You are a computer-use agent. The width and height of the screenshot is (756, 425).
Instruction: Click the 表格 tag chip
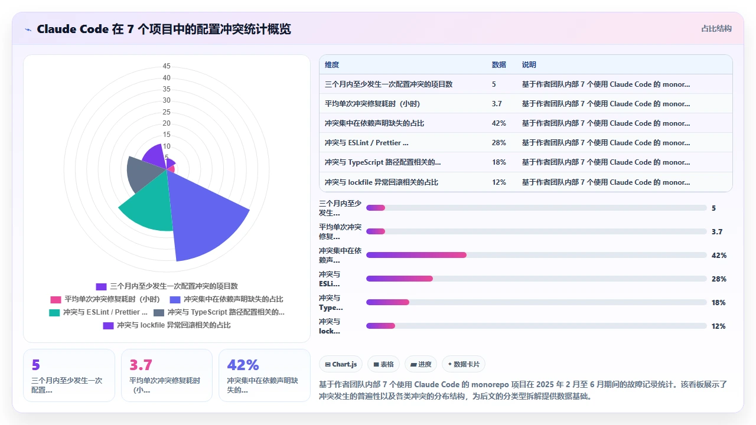[x=383, y=364]
